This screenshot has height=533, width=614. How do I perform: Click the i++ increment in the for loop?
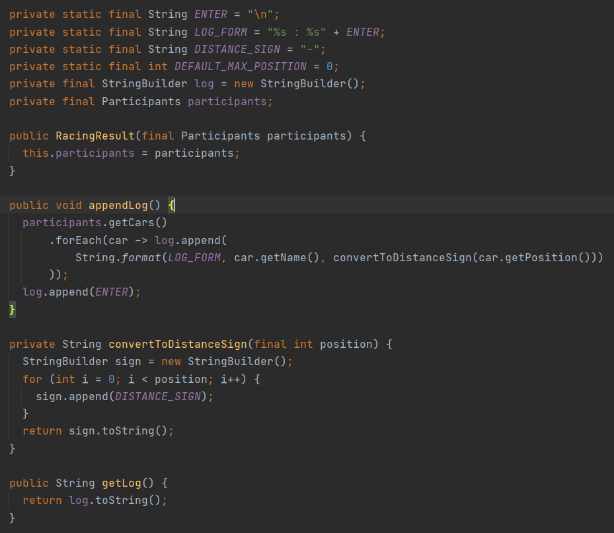[x=230, y=379]
